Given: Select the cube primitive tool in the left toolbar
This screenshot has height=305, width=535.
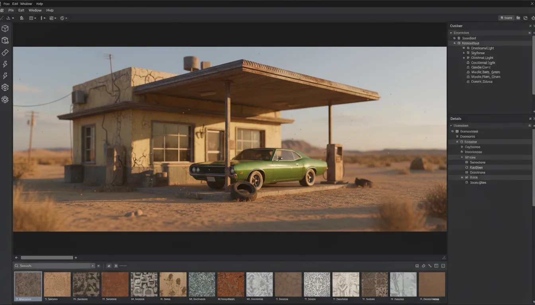Looking at the screenshot, I should pos(5,28).
